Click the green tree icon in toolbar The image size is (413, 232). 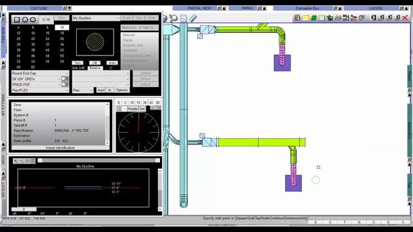tap(330, 18)
